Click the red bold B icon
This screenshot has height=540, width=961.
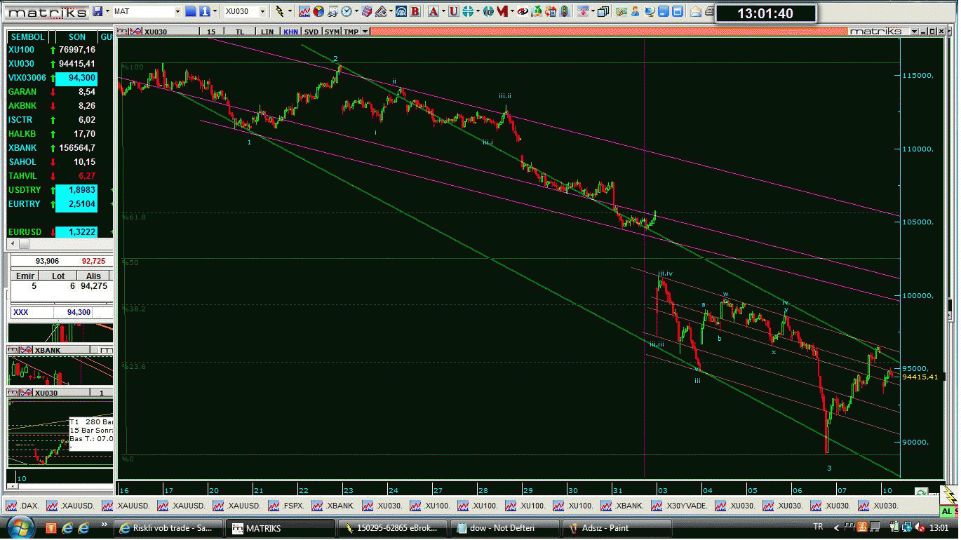tap(415, 11)
